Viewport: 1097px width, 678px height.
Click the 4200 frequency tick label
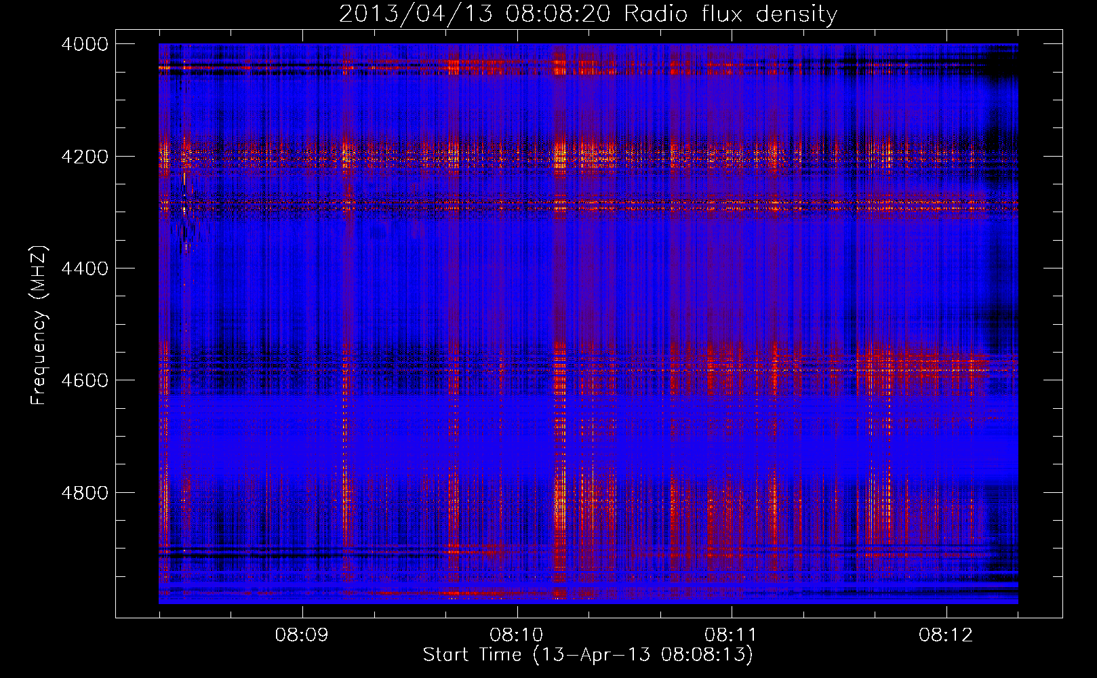point(85,156)
